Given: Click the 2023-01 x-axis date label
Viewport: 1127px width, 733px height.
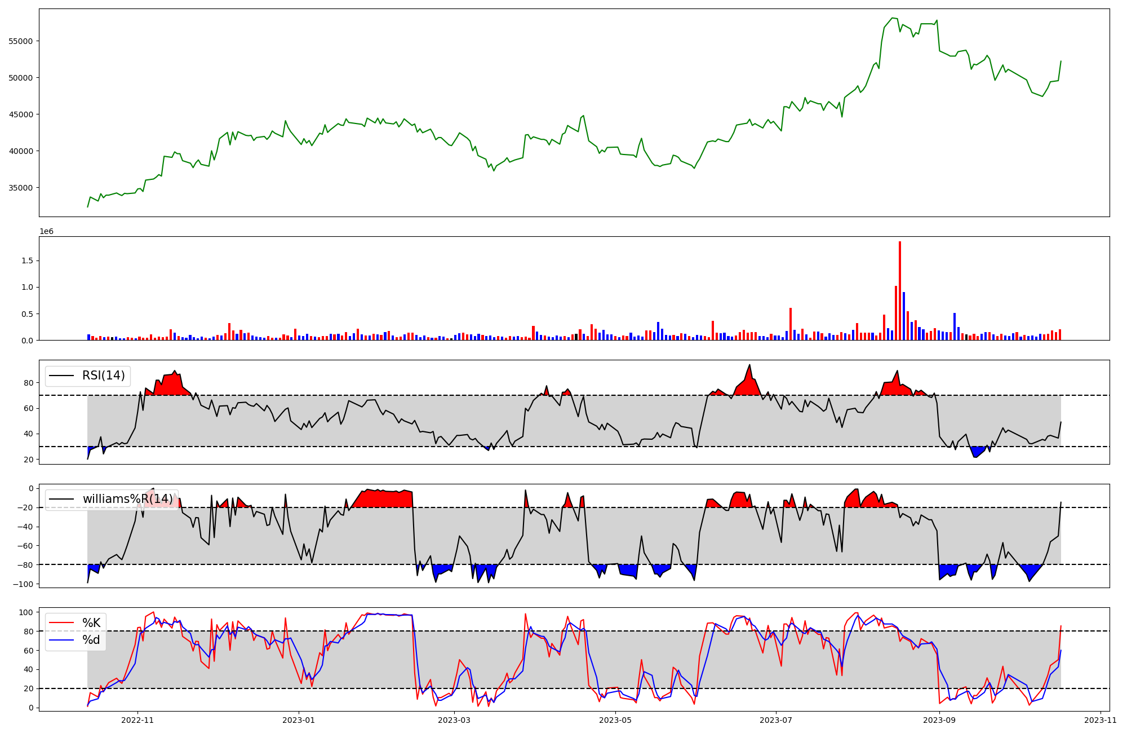Looking at the screenshot, I should click(298, 720).
